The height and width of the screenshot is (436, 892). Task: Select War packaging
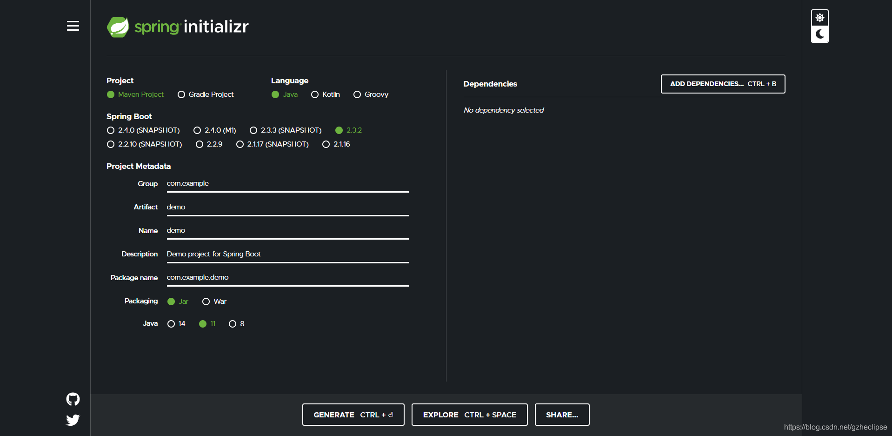tap(214, 302)
